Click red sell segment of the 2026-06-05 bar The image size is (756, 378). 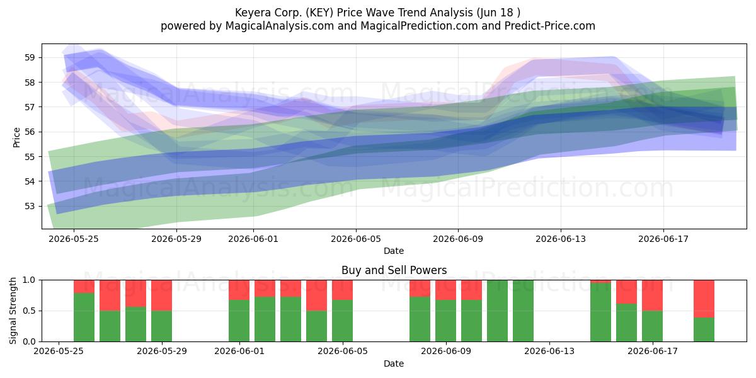(342, 290)
